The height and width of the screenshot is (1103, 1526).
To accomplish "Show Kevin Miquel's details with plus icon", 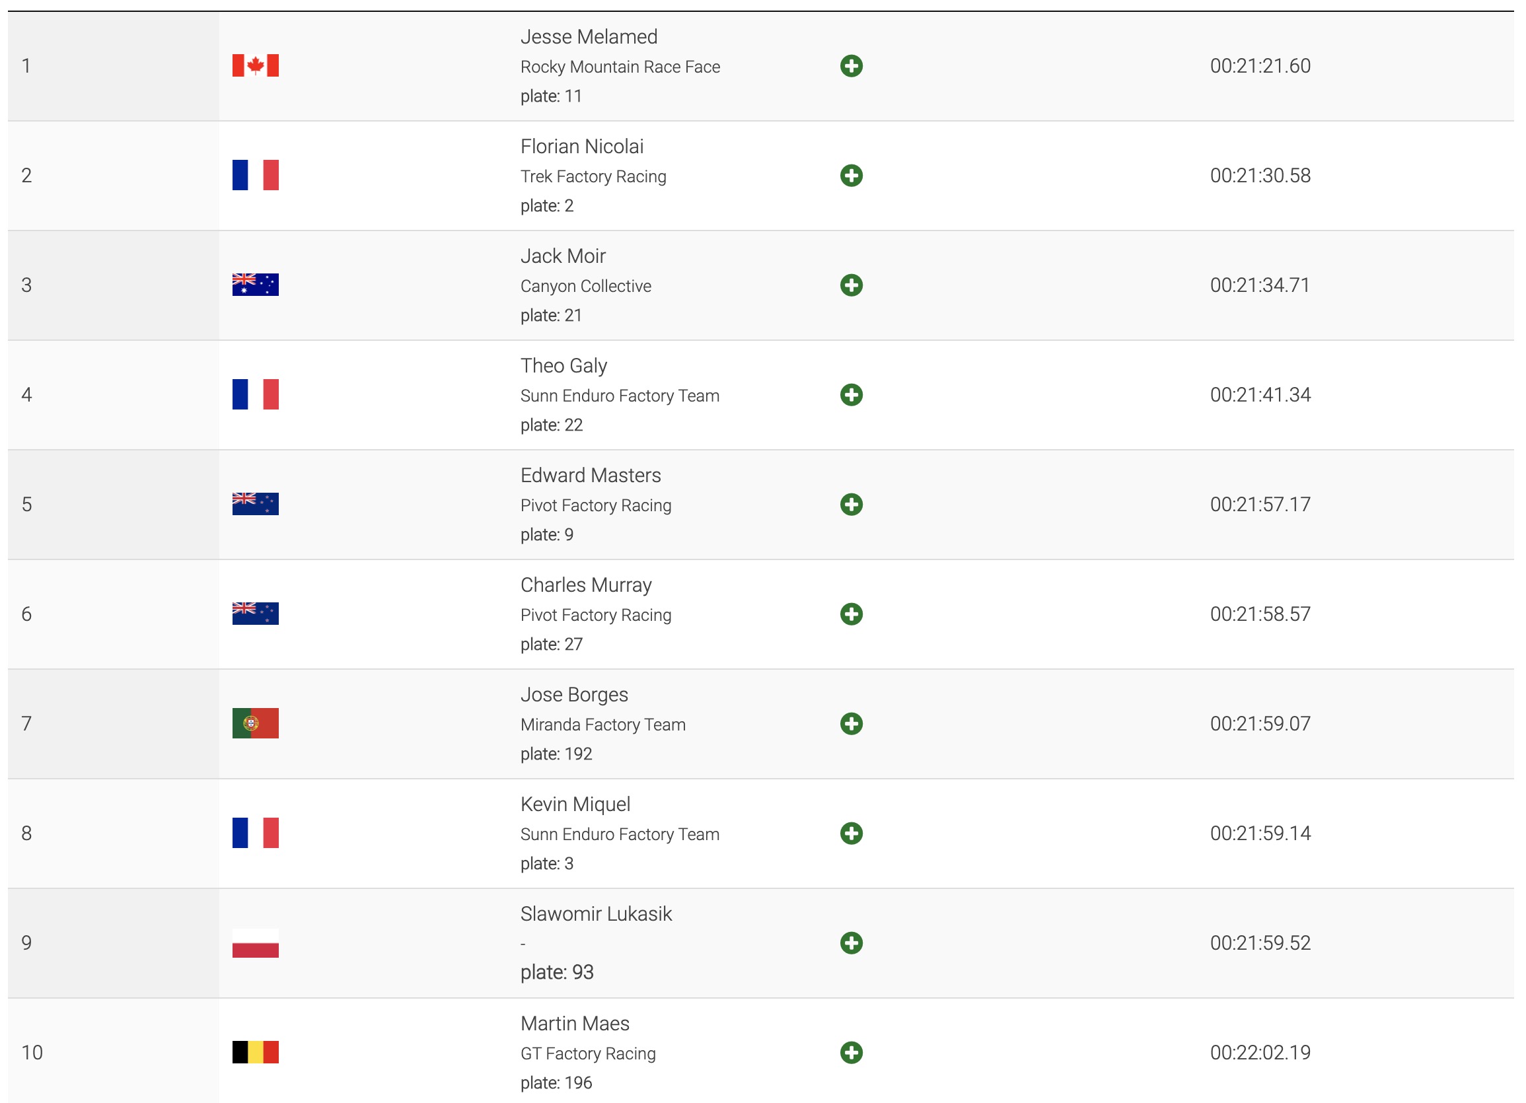I will pyautogui.click(x=851, y=834).
